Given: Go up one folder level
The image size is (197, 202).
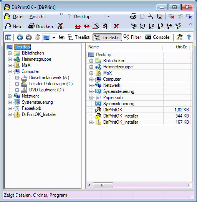Looking at the screenshot, I should [x=37, y=37].
